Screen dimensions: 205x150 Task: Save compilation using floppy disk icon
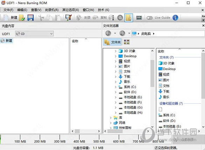tap(30, 17)
